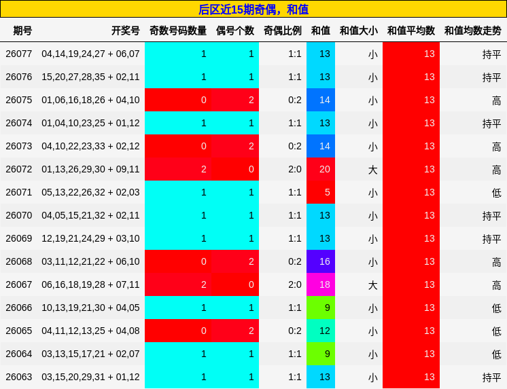Select the 偶号个数 column header
The height and width of the screenshot is (389, 507).
pyautogui.click(x=235, y=31)
